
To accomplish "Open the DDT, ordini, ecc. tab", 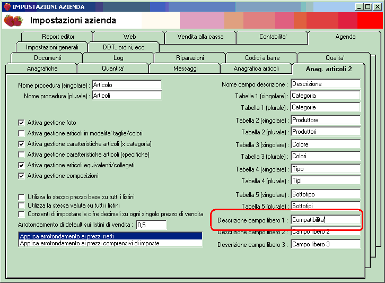I will 124,47.
